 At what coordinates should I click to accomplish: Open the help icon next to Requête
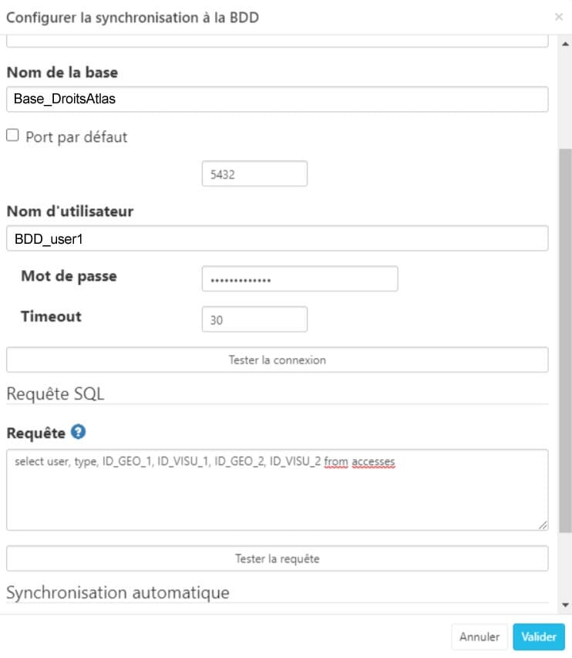78,431
